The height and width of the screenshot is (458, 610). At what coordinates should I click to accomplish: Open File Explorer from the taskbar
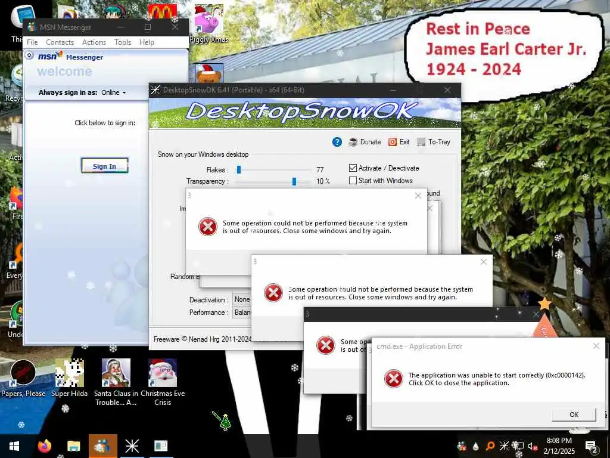[x=73, y=446]
